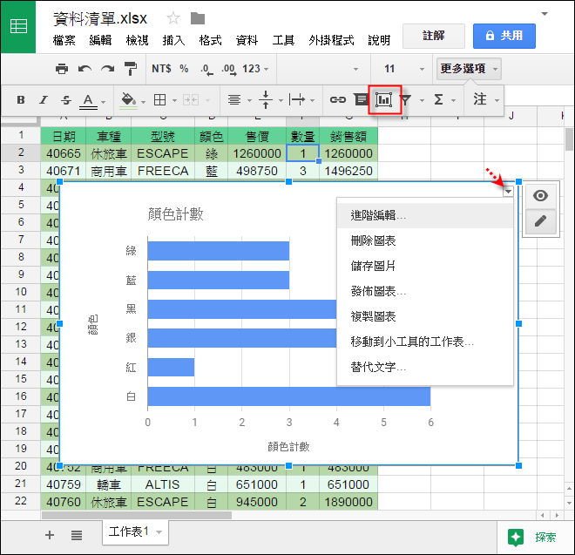Image resolution: width=575 pixels, height=555 pixels.
Task: Star the 資料清單.xlsx document
Action: pos(173,18)
